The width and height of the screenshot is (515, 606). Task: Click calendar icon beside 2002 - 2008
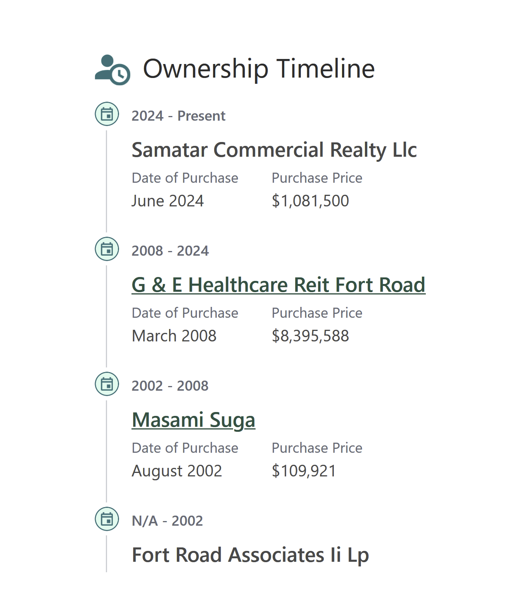[x=107, y=384]
